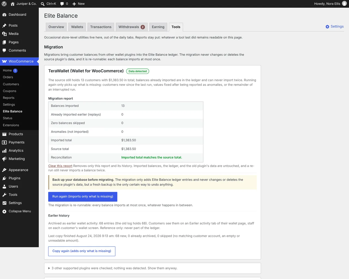The image size is (349, 279).
Task: Open Elite Balance Settings gear link
Action: pos(334,26)
